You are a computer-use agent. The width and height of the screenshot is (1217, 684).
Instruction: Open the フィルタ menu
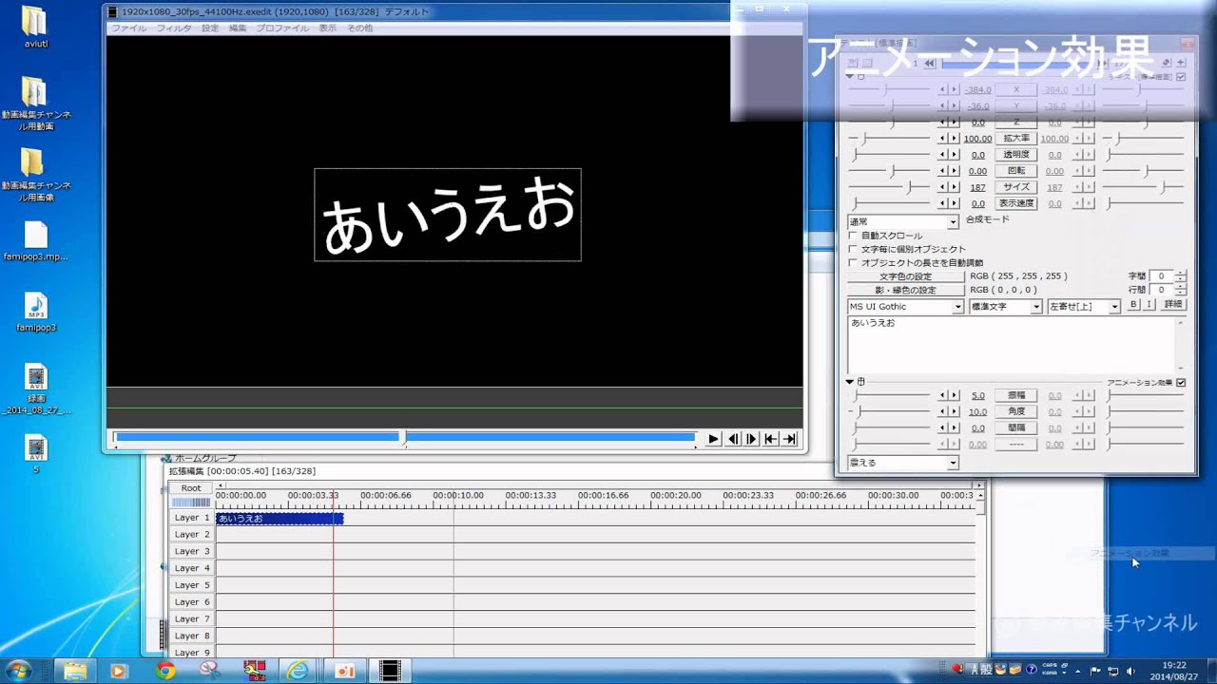[x=174, y=28]
